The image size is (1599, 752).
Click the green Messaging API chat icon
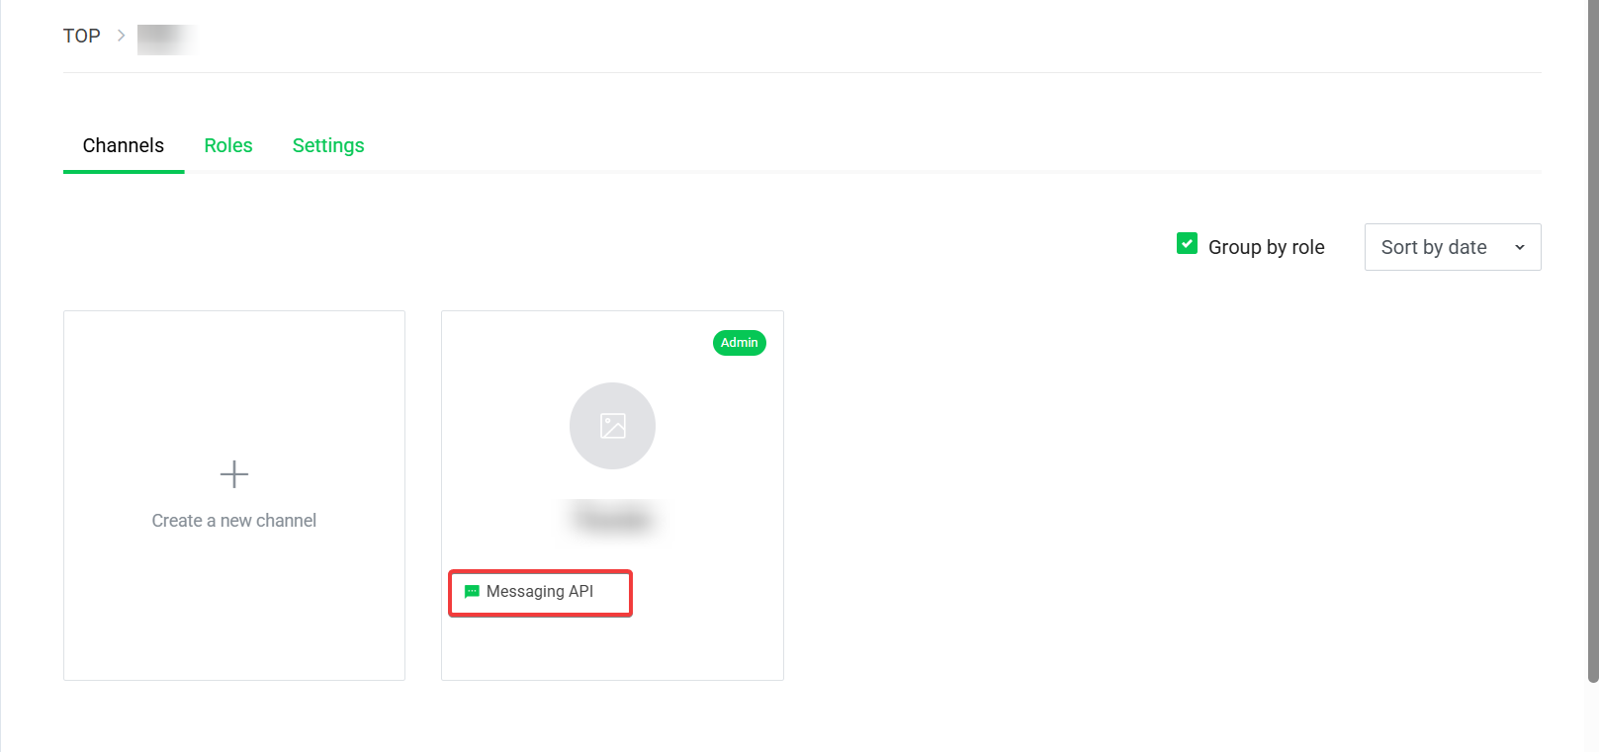(472, 592)
